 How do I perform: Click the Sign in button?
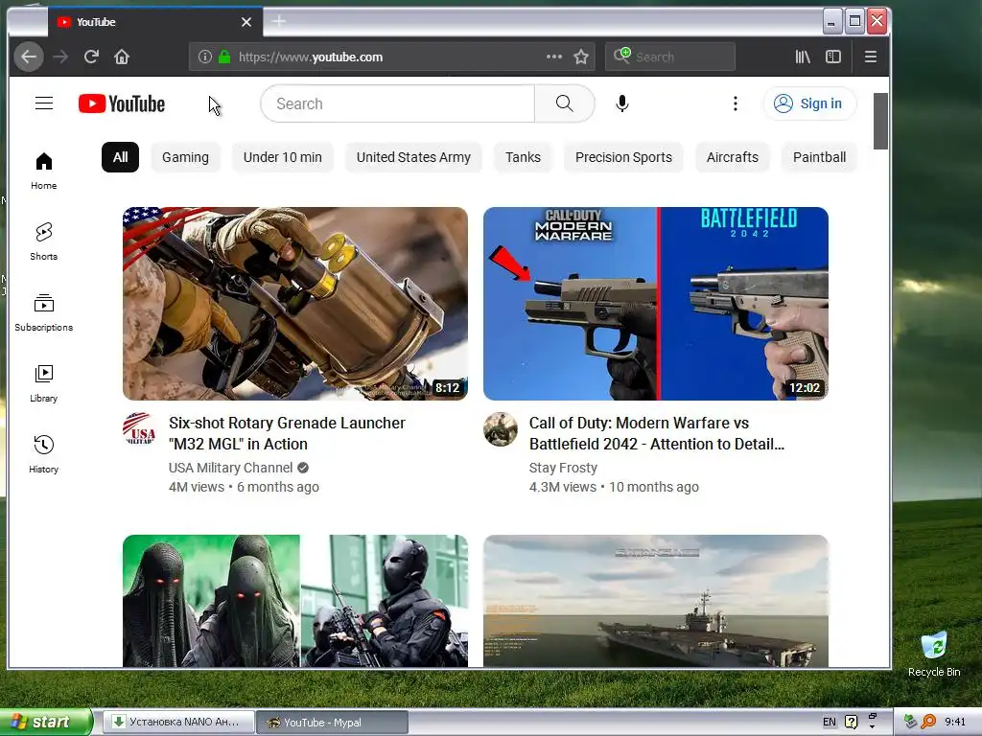pos(809,103)
